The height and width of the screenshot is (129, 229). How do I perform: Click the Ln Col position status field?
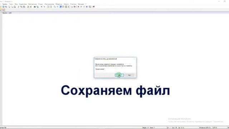click(175, 128)
